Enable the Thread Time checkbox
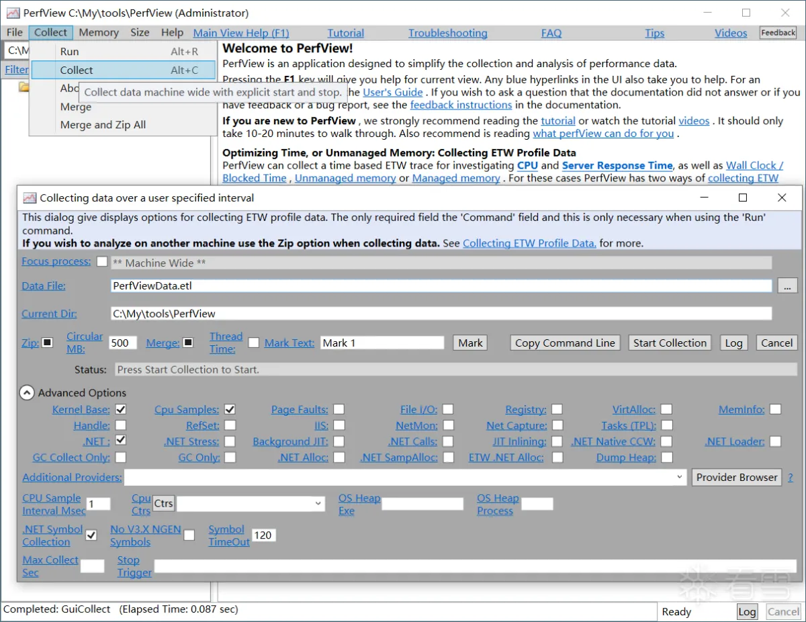 click(x=253, y=343)
